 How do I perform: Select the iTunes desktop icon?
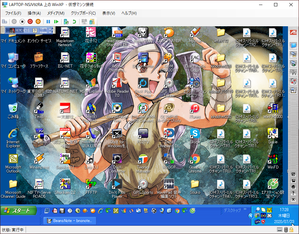[195, 111]
